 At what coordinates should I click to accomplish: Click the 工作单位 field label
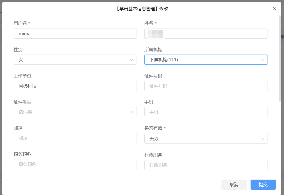(23, 76)
